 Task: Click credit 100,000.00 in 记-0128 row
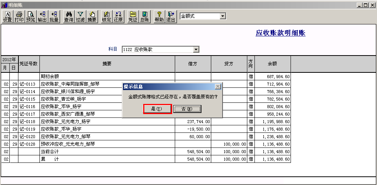(235, 144)
